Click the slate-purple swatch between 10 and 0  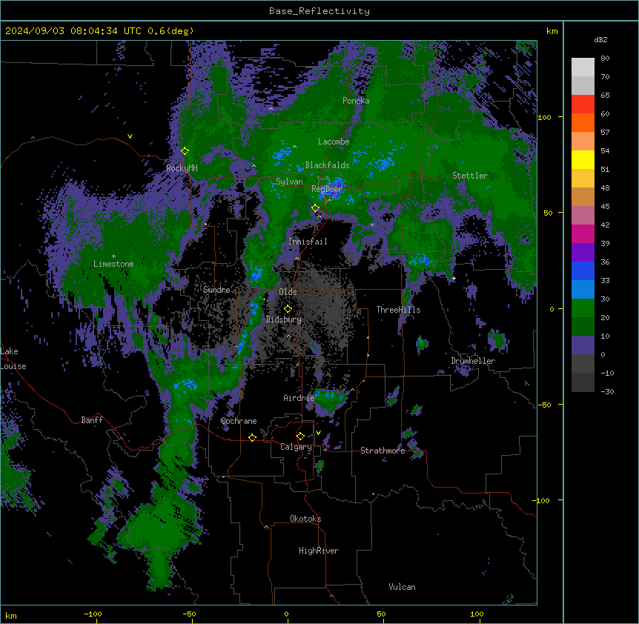click(x=583, y=345)
